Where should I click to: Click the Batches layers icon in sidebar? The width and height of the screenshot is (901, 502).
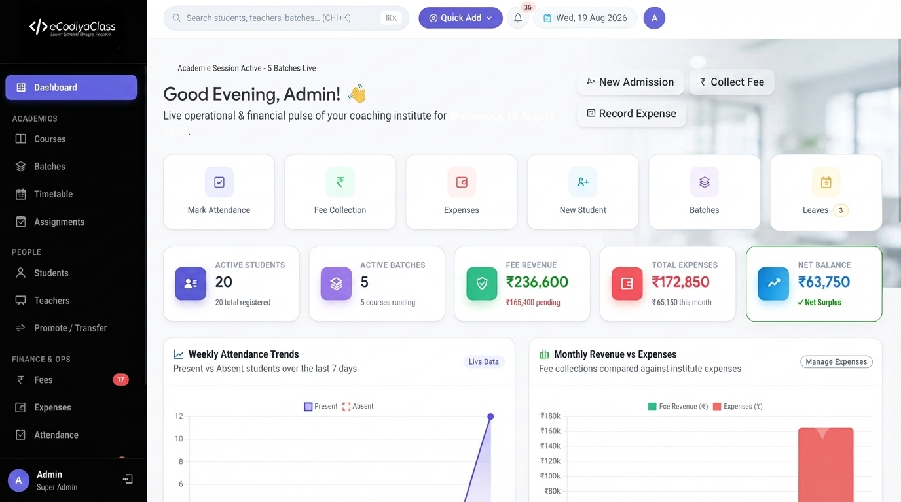tap(21, 167)
